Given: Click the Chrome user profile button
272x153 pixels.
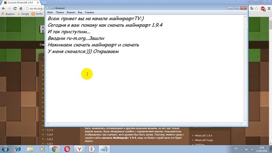Looking at the screenshot, I should click(x=249, y=2).
